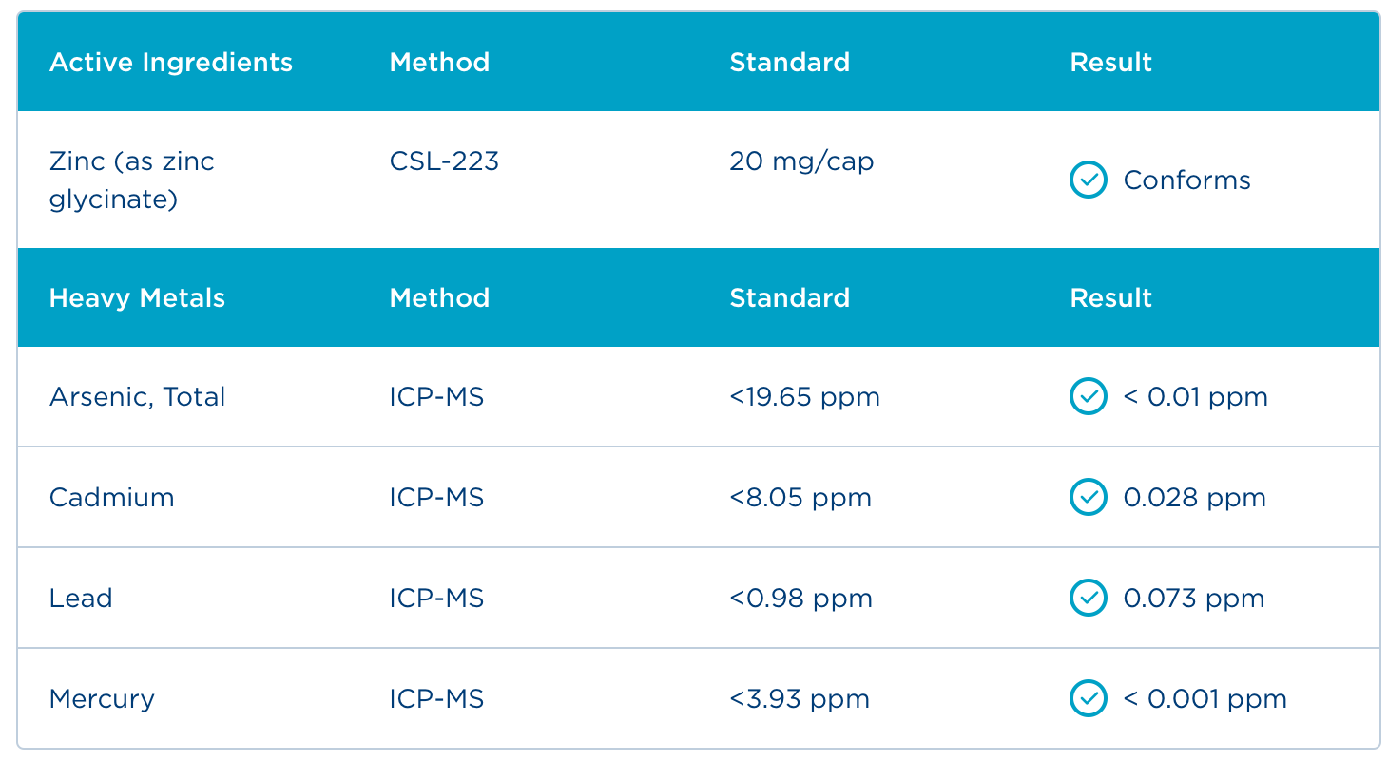1388x760 pixels.
Task: Select the Arsenic, Total row label
Action: [137, 396]
